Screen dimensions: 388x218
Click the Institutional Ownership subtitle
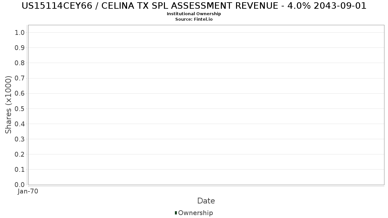click(x=194, y=14)
